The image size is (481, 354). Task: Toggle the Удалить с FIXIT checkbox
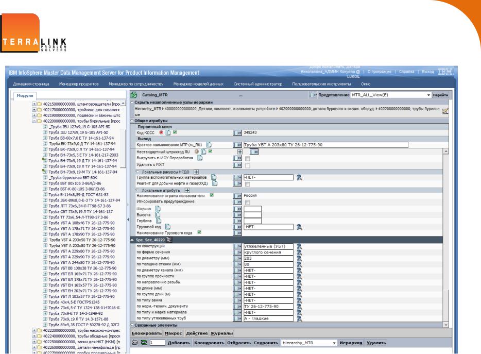(x=248, y=166)
